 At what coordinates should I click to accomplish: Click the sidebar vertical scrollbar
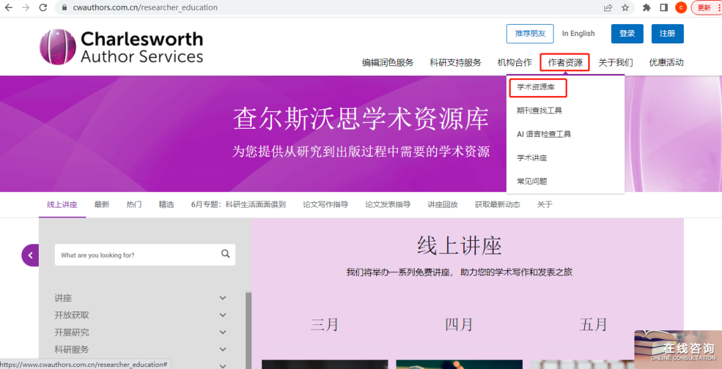(249, 330)
